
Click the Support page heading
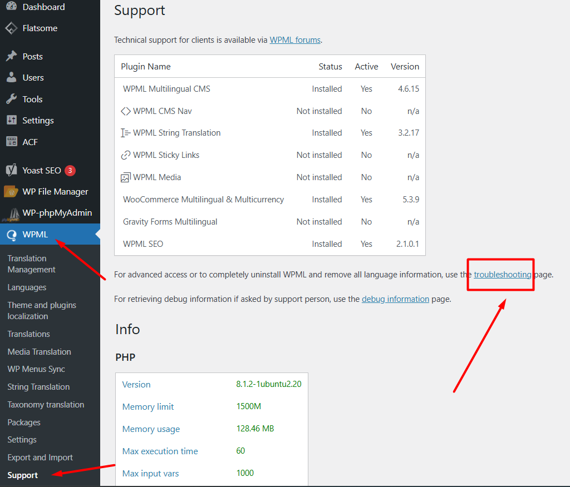tap(140, 10)
